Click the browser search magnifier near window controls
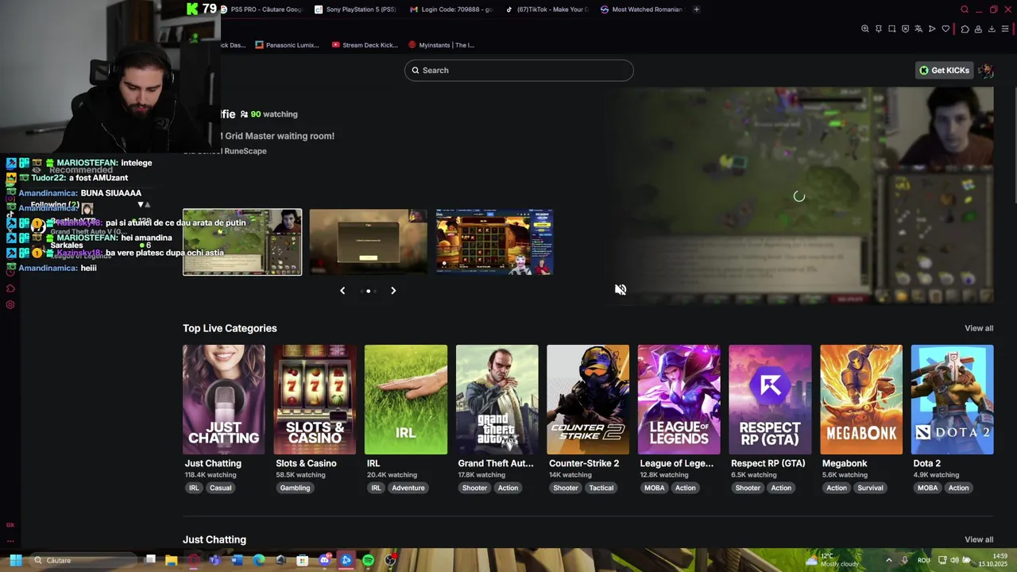 point(965,10)
